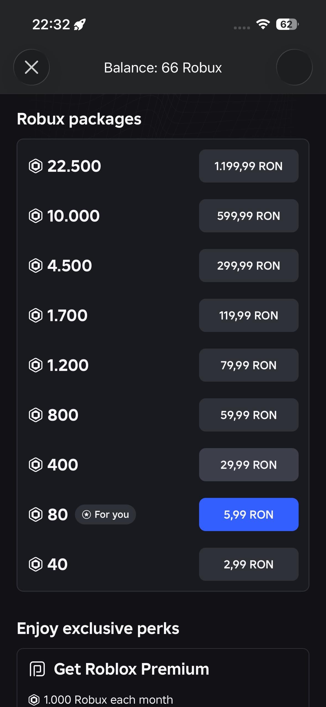Tap the Robux icon beside 22.500
This screenshot has height=707, width=326.
point(36,166)
